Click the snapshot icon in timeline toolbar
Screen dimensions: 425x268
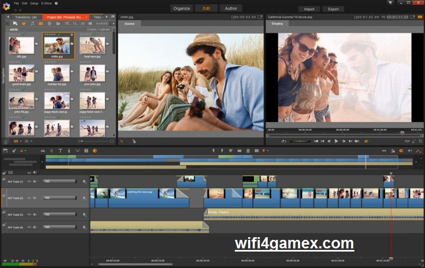point(257,151)
